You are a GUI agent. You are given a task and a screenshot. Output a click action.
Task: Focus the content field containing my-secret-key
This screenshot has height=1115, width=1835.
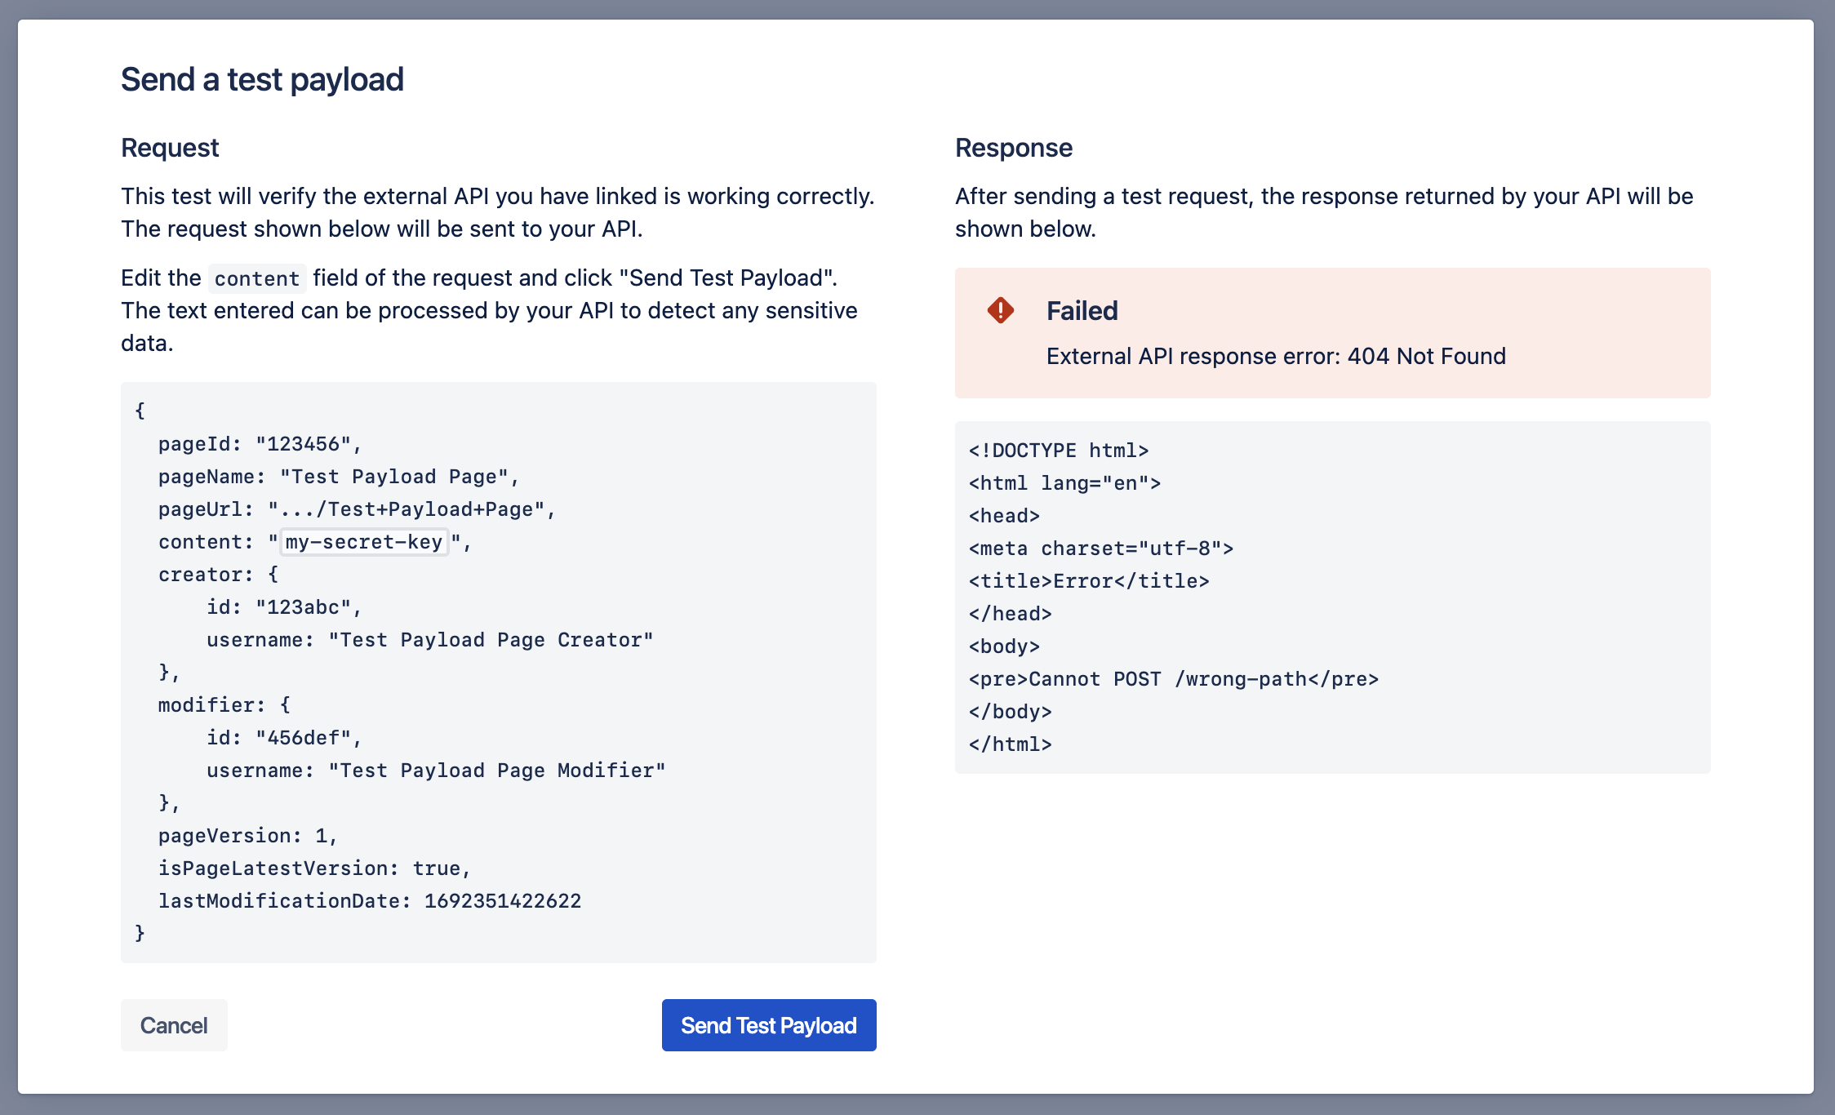point(364,542)
